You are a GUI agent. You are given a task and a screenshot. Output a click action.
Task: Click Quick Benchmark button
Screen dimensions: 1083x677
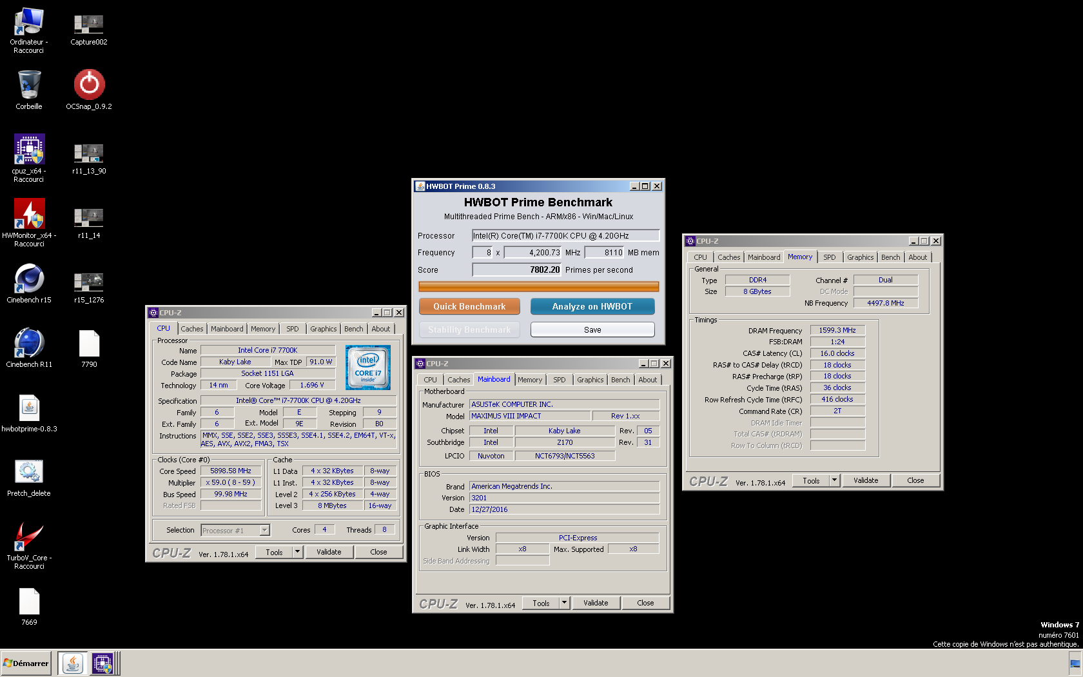pos(469,306)
